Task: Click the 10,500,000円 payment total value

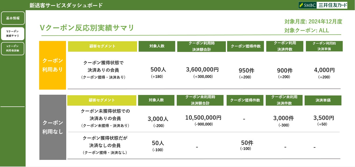Action: 203,118
